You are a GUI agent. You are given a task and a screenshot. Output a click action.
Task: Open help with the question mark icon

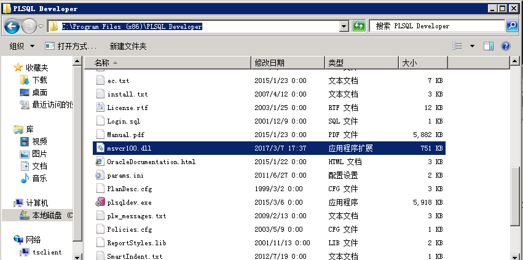(x=506, y=46)
